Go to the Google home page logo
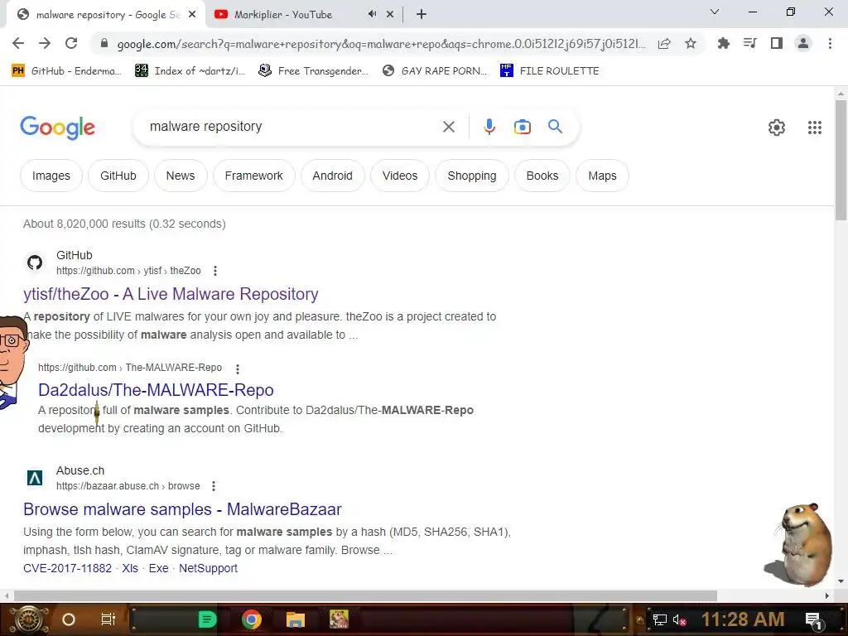This screenshot has width=848, height=636. [x=57, y=128]
